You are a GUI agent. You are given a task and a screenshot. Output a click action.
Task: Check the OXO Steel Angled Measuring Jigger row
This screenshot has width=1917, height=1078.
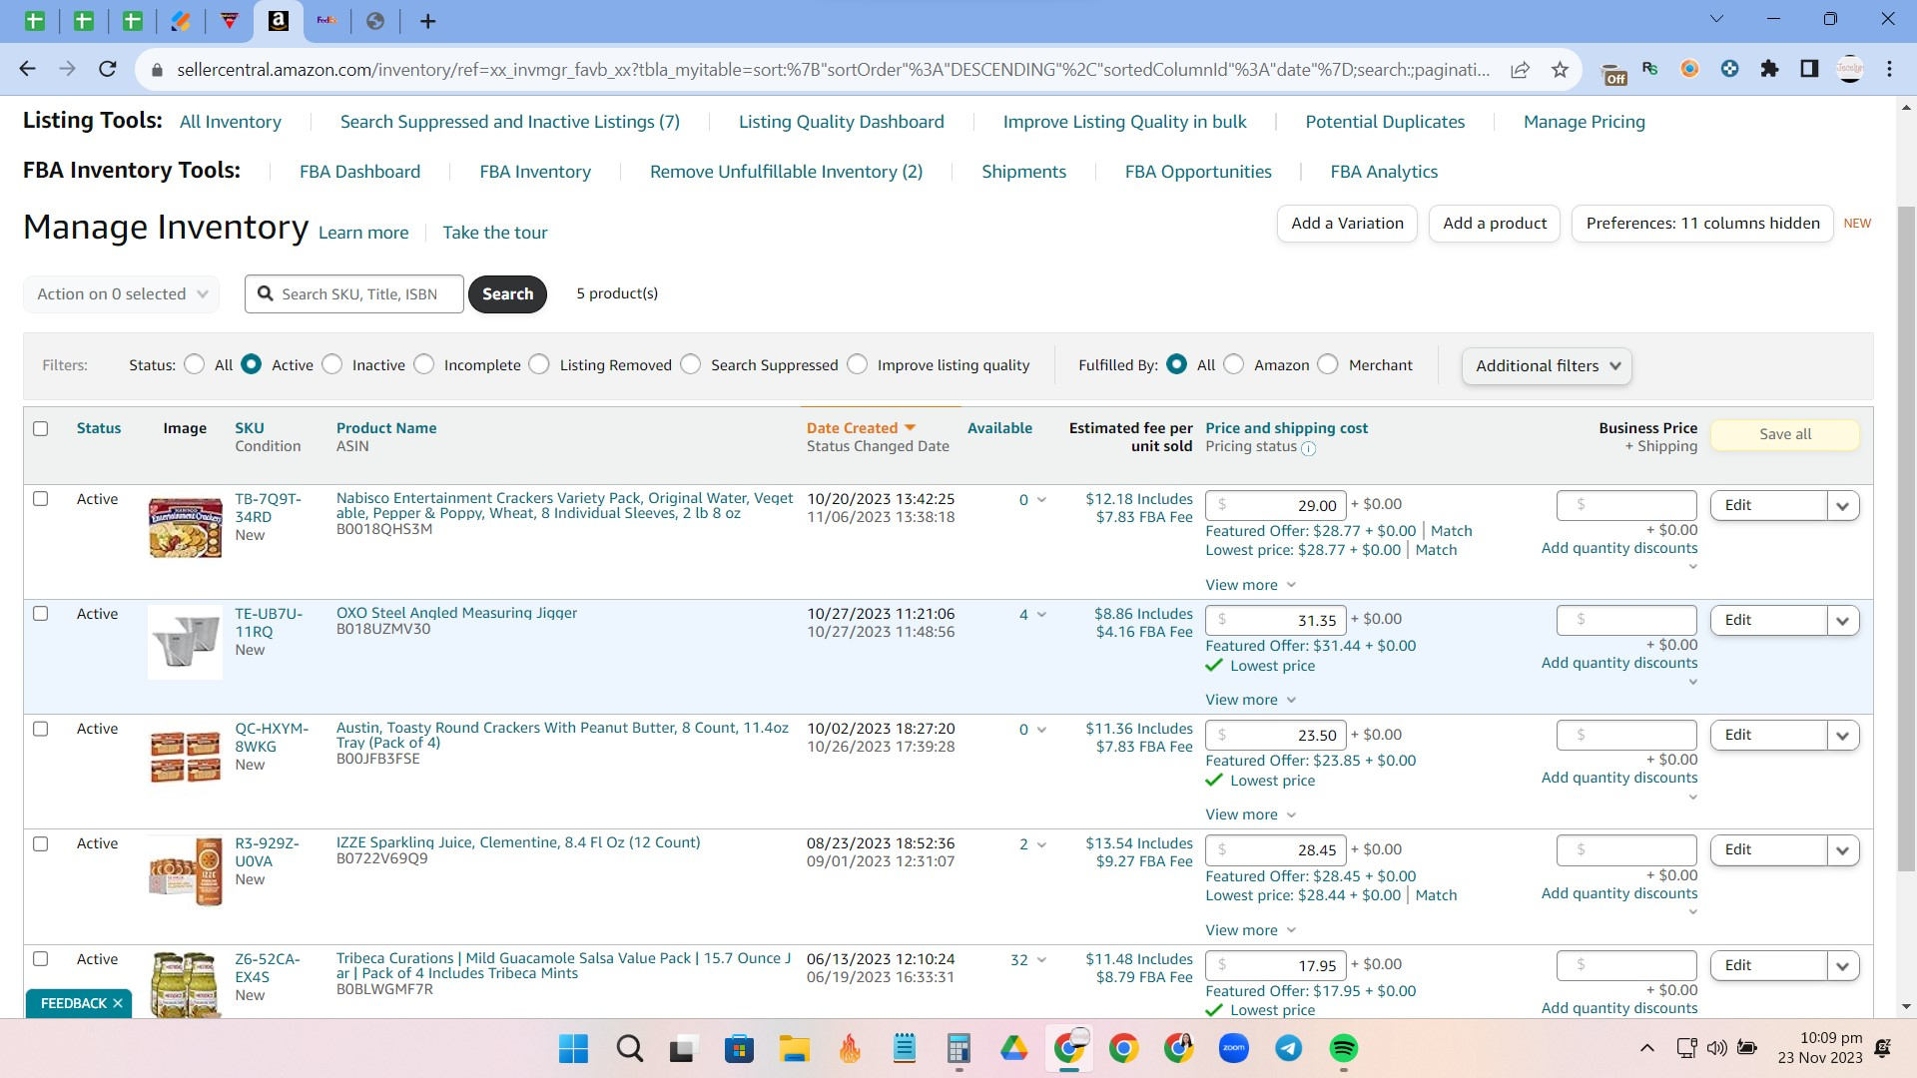pyautogui.click(x=41, y=614)
